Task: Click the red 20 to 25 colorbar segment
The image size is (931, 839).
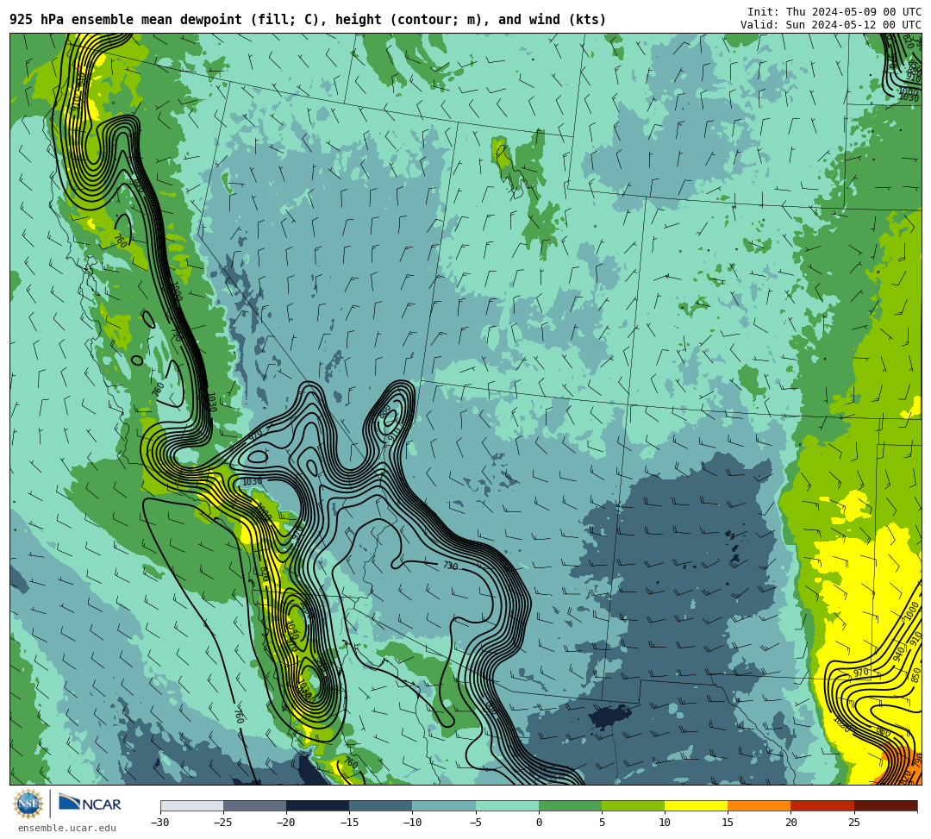Action: (x=822, y=805)
